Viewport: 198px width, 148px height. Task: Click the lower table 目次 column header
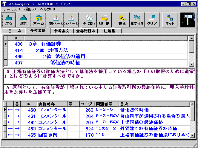click(154, 104)
